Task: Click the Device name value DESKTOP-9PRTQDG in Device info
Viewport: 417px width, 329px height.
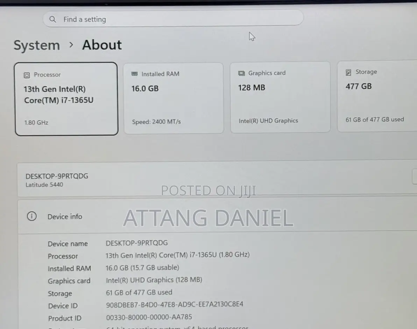Action: 137,243
